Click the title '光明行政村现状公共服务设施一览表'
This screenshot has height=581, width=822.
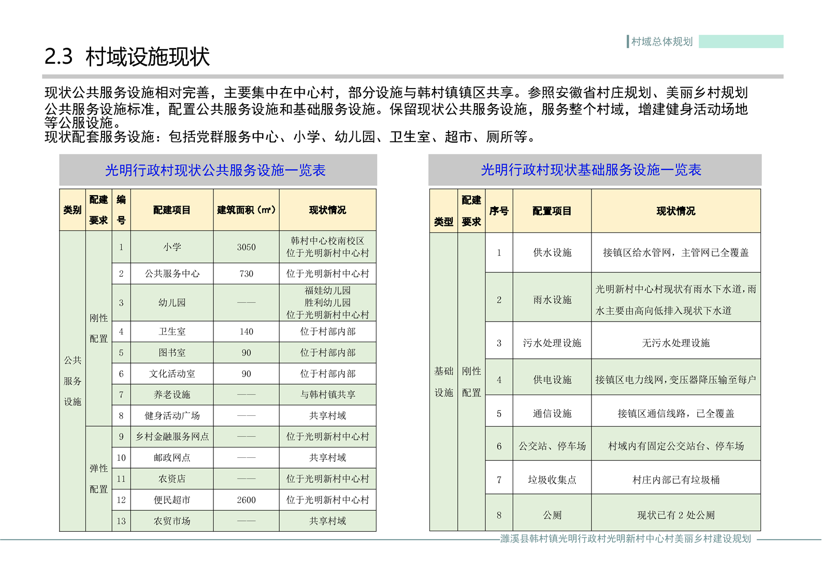tap(215, 170)
